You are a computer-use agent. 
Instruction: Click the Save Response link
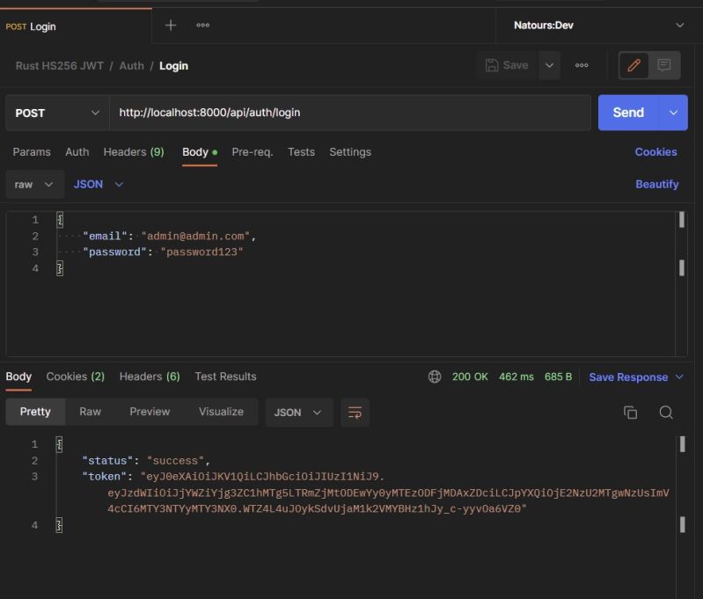tap(628, 377)
